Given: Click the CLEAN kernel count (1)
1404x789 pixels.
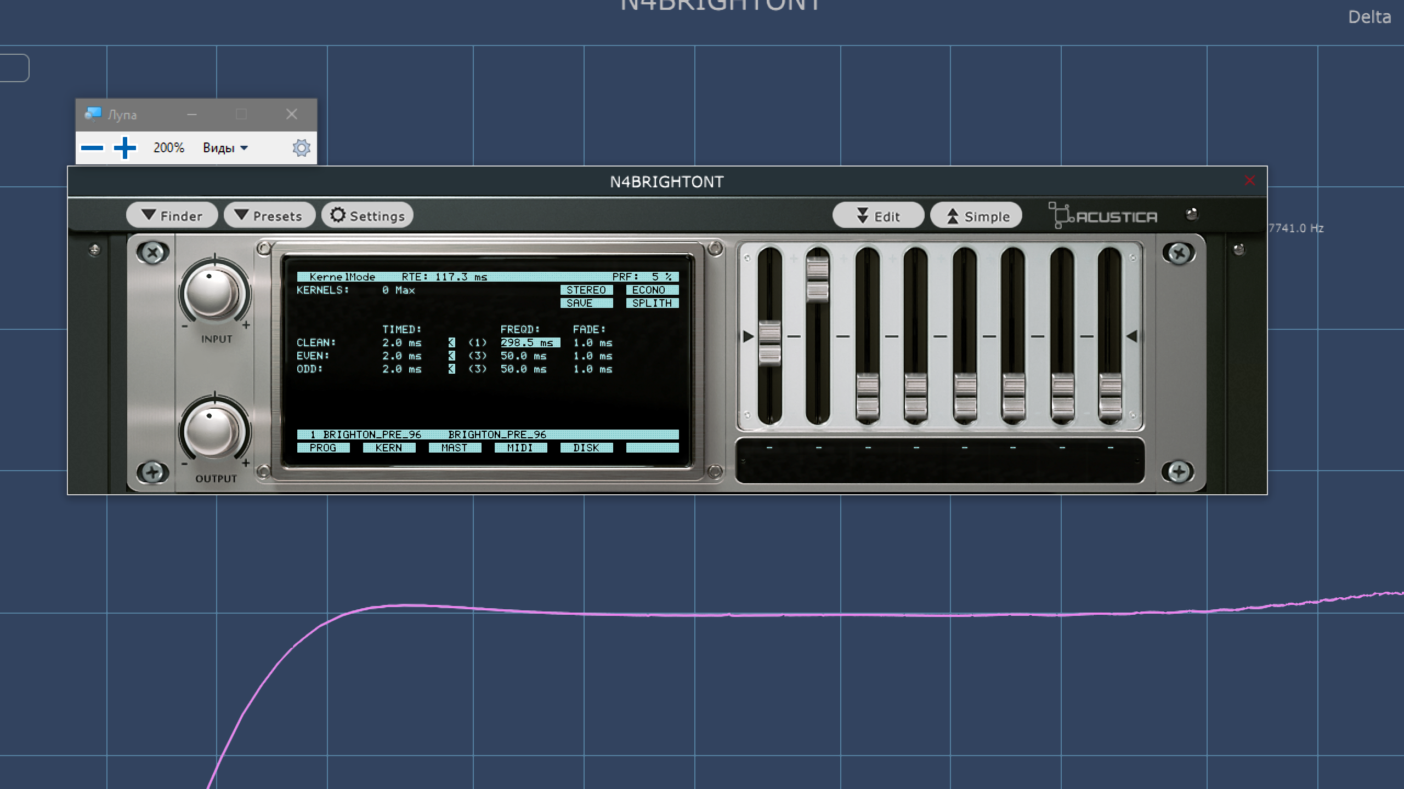Looking at the screenshot, I should 478,342.
